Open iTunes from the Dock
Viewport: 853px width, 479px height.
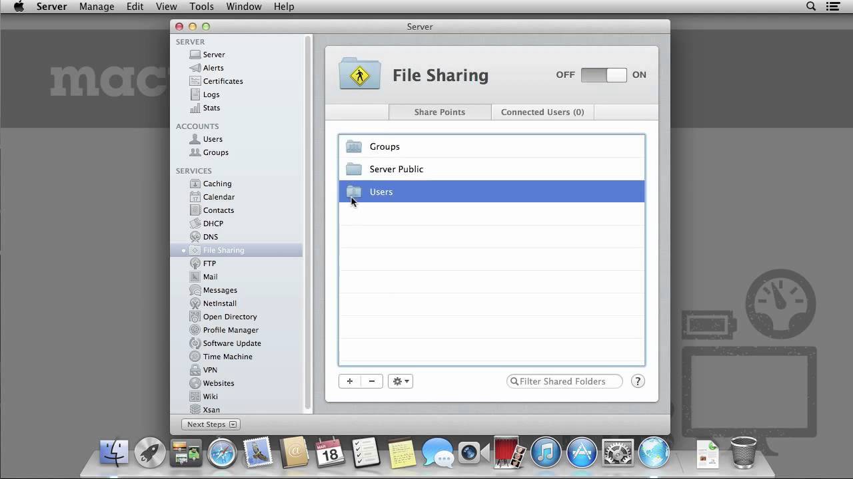tap(546, 453)
